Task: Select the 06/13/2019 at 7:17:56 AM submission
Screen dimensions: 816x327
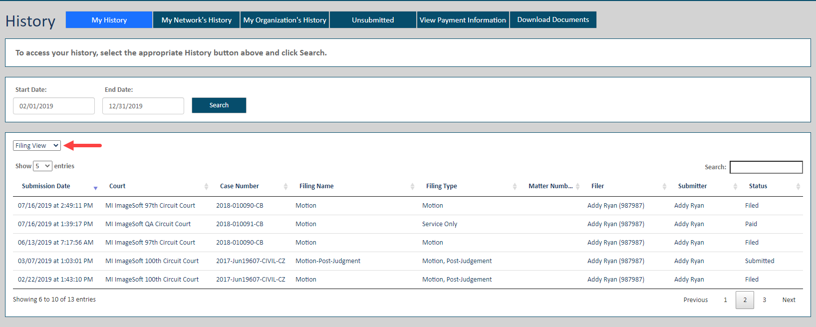Action: click(x=56, y=243)
